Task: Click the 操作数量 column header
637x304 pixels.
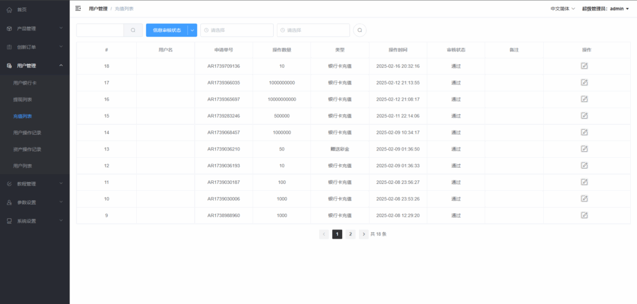Action: tap(282, 50)
